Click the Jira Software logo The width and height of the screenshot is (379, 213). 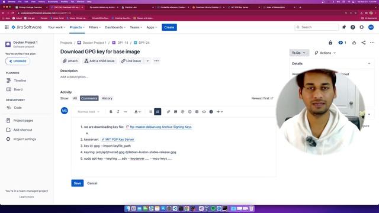(x=27, y=27)
